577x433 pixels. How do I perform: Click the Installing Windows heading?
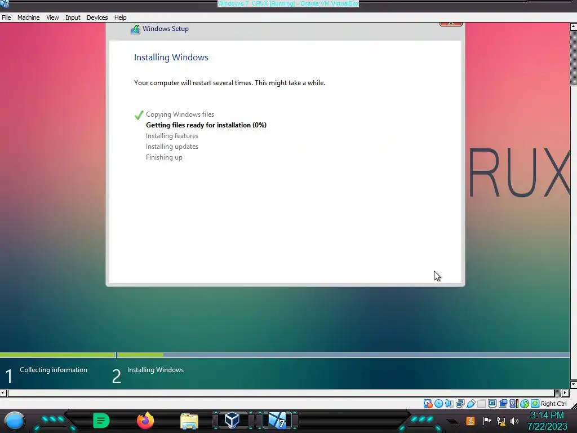tap(171, 57)
